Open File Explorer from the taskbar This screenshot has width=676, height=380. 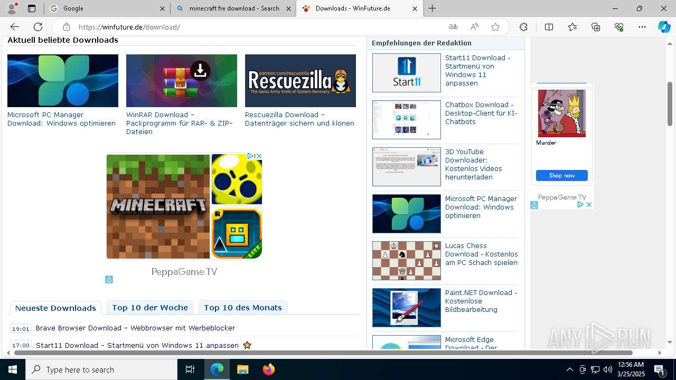pyautogui.click(x=242, y=369)
